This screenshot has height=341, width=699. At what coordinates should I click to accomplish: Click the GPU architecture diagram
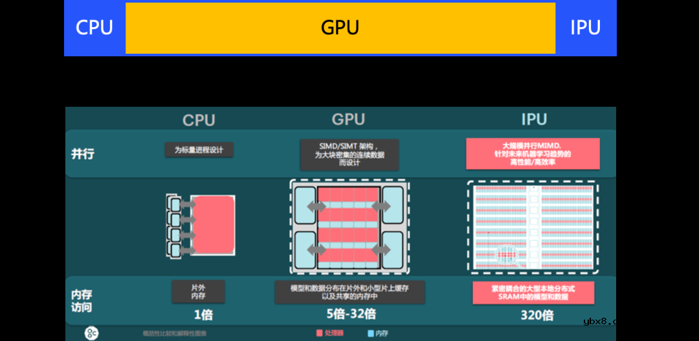349,226
